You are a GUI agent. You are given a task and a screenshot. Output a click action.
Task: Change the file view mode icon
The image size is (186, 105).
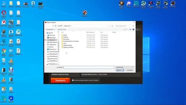coord(125,29)
